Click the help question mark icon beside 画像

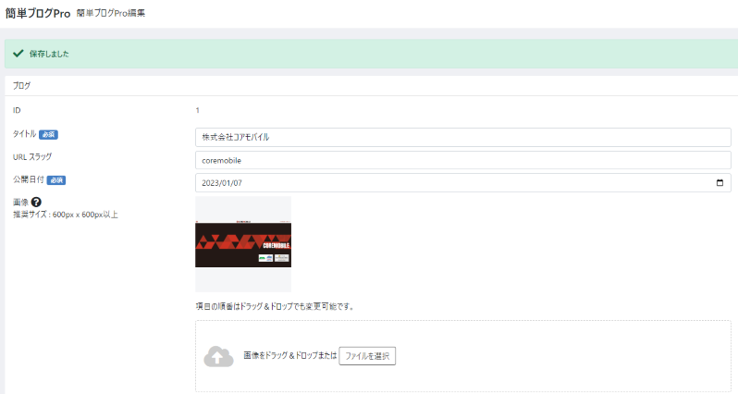coord(36,202)
